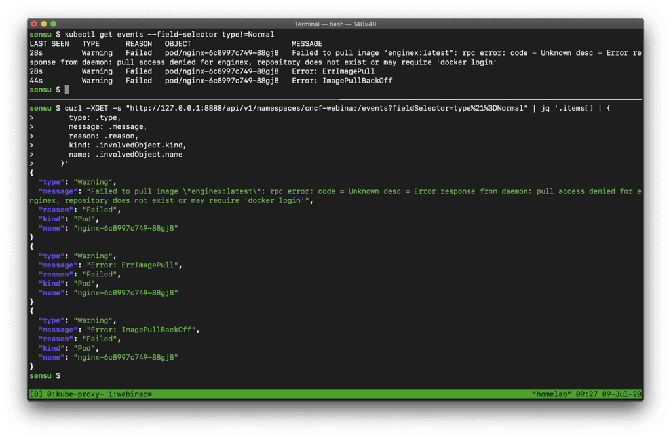Click the green fullscreen traffic light button
671x437 pixels.
52,24
